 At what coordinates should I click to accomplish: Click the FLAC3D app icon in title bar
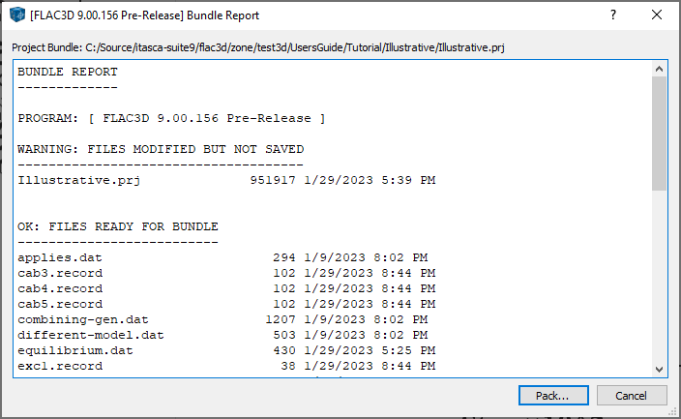[x=16, y=15]
